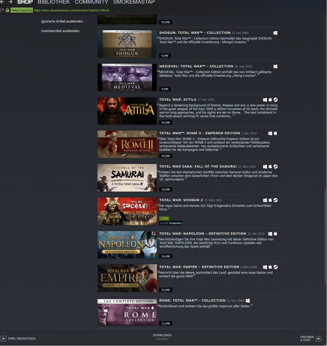Screen dimensions: 327x346
Task: Click the Kostenlos price of Shogun 2
Action: 175,223
